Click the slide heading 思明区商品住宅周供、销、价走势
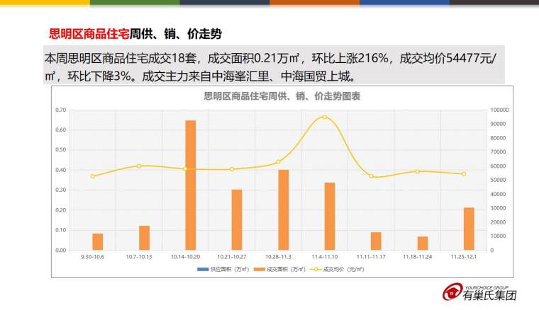Viewport: 539px width, 310px height. (x=135, y=34)
